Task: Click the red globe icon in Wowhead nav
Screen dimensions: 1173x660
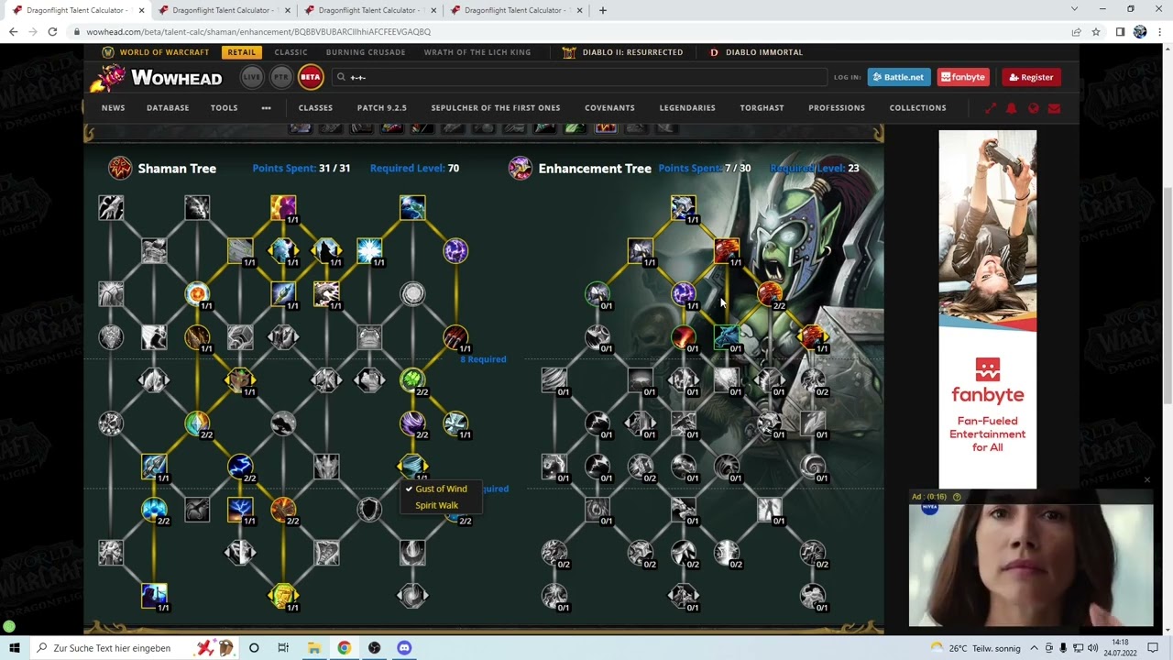Action: pyautogui.click(x=1033, y=108)
